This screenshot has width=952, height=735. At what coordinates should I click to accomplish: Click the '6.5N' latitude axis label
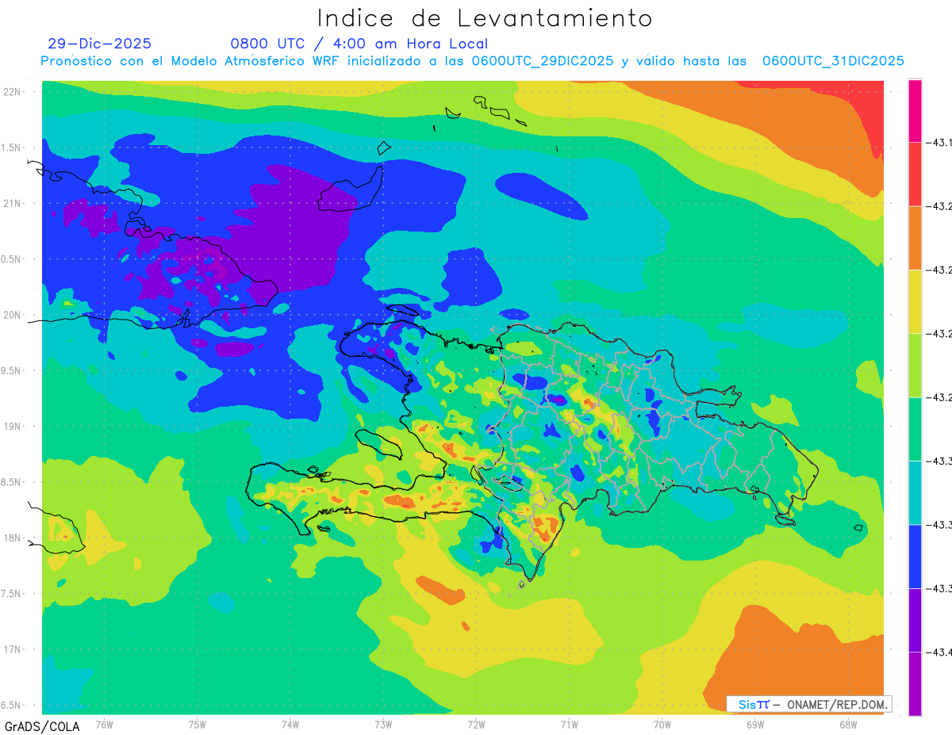click(x=12, y=705)
